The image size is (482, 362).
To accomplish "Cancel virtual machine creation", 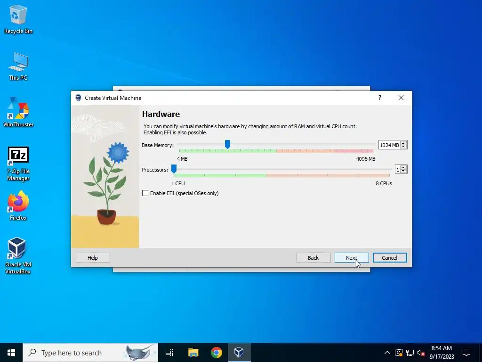I will 389,258.
